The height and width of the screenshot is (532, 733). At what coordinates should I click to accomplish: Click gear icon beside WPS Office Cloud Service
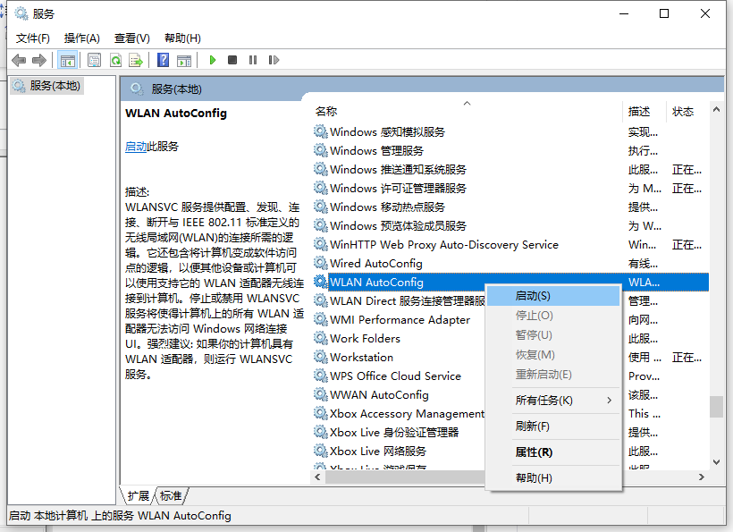320,376
